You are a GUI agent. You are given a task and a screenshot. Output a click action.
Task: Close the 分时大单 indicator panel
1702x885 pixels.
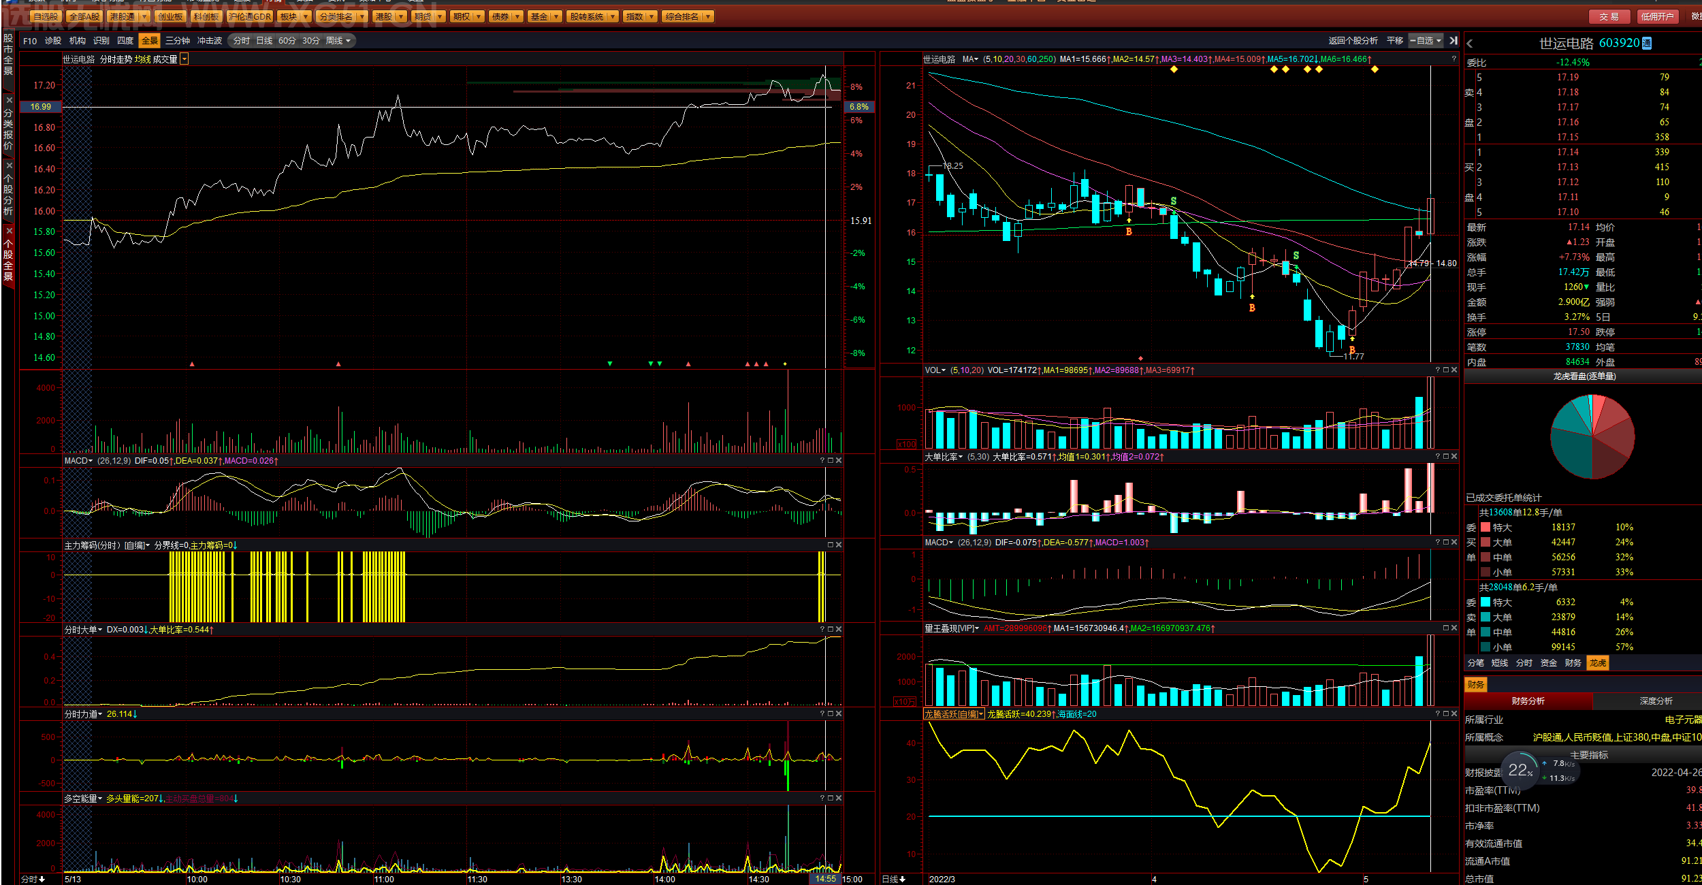tap(839, 630)
